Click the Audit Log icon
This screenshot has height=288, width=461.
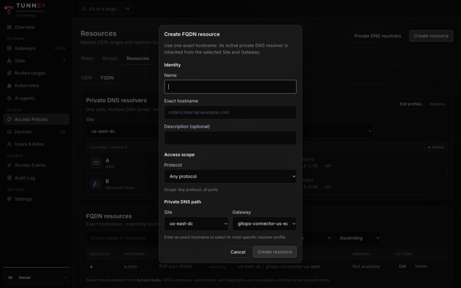(x=9, y=178)
